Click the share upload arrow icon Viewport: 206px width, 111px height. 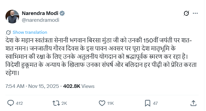193,103
